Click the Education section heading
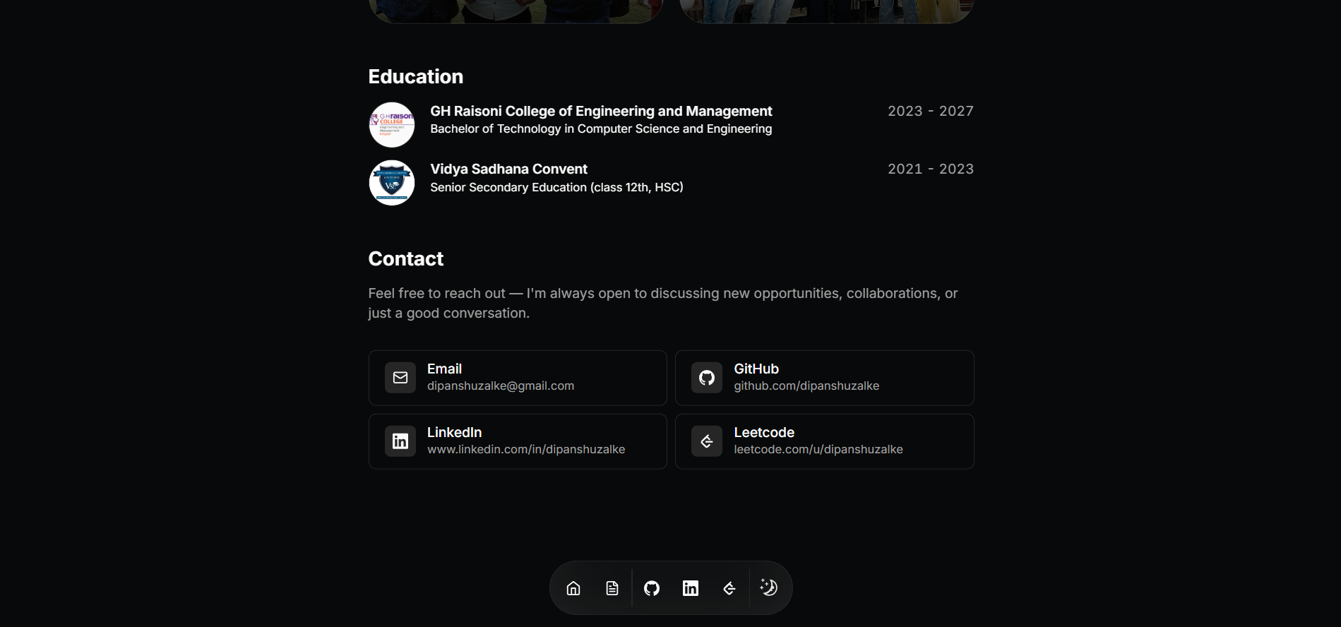The height and width of the screenshot is (627, 1341). pos(416,76)
